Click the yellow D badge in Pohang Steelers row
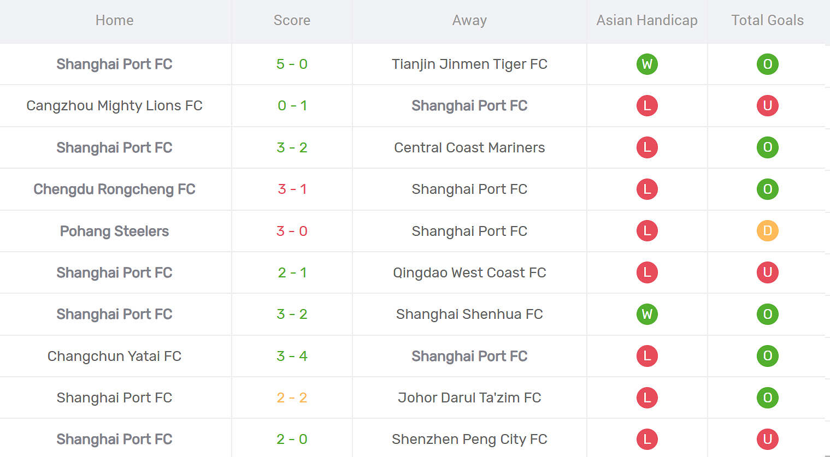The width and height of the screenshot is (830, 457). click(x=767, y=231)
